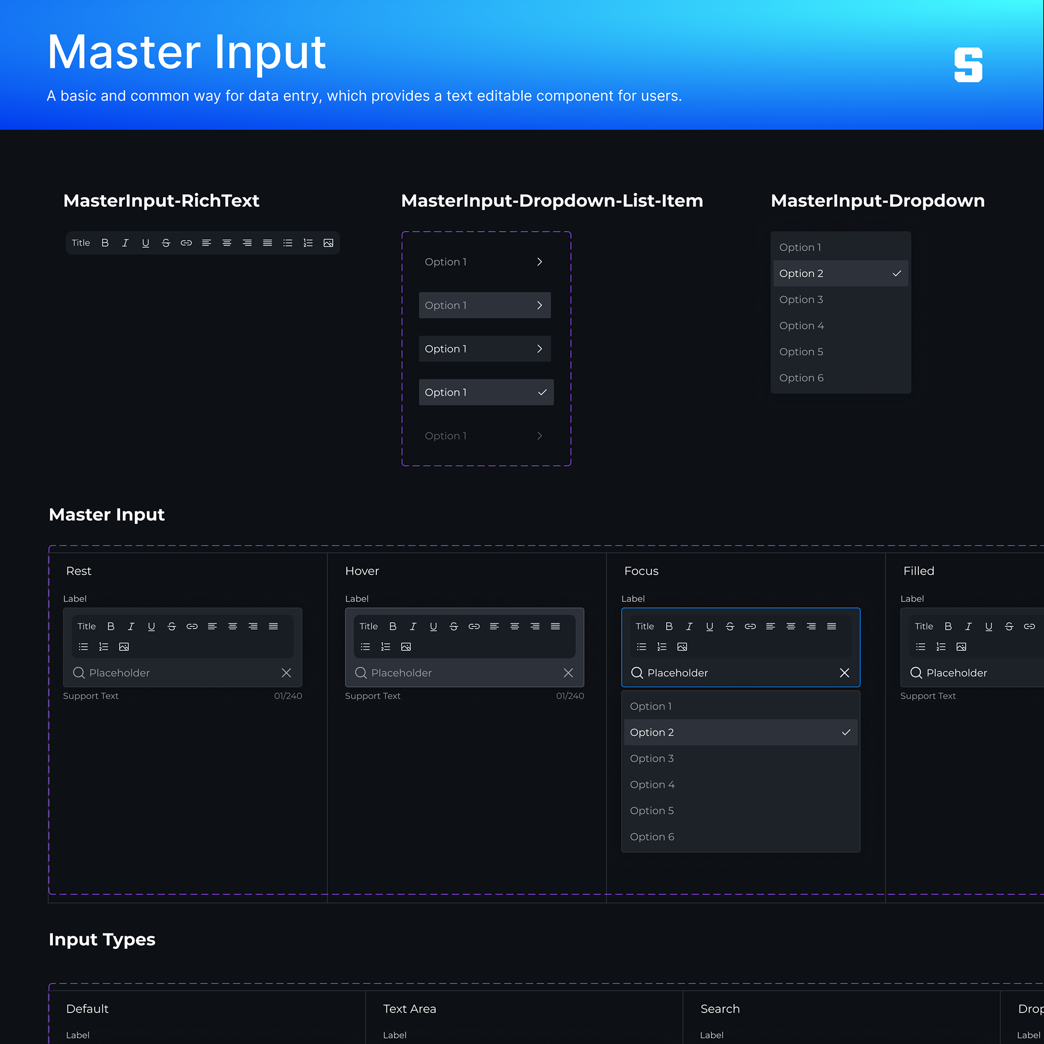The width and height of the screenshot is (1044, 1044).
Task: Click Title style dropdown in top RichText toolbar
Action: (x=81, y=243)
